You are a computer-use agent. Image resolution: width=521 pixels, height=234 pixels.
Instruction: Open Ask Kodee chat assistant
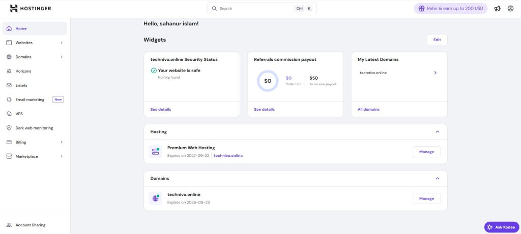[502, 227]
